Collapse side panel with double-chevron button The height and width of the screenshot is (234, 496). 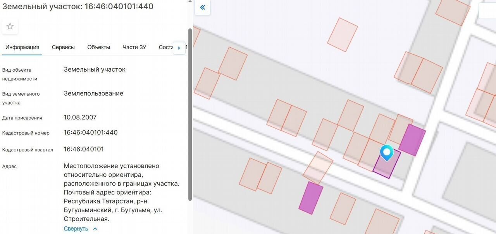pyautogui.click(x=202, y=7)
